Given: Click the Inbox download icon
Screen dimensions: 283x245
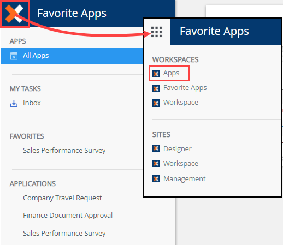Looking at the screenshot, I should click(x=14, y=103).
